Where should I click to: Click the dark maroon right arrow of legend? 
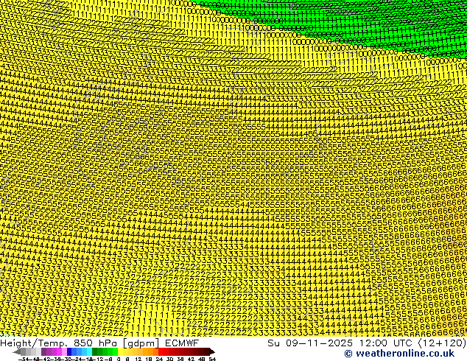coord(212,351)
